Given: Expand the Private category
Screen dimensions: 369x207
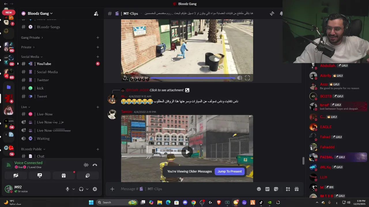Looking at the screenshot, I should pyautogui.click(x=28, y=47).
